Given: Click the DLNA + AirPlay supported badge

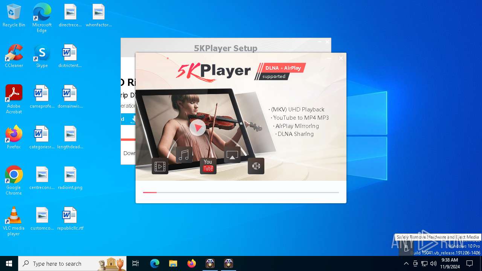Looking at the screenshot, I should click(x=280, y=72).
